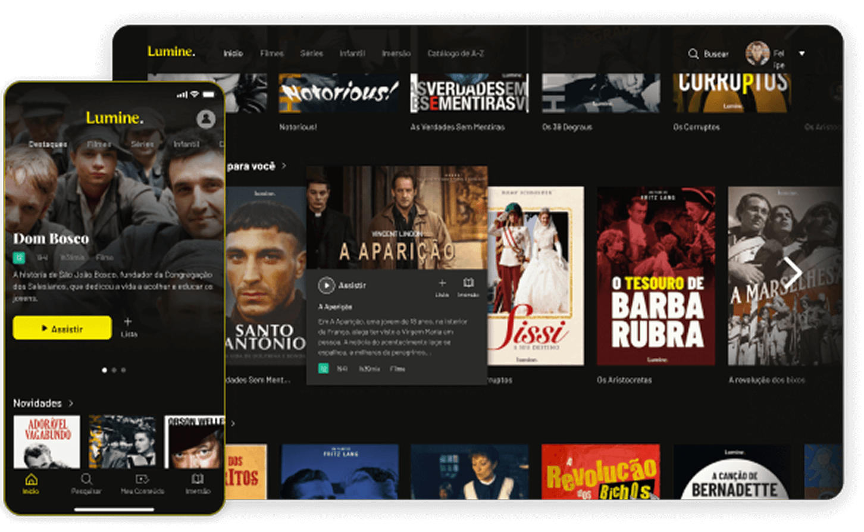Open the Fritz Lang blue poster in the bottom row
This screenshot has height=532, width=864.
coord(340,471)
